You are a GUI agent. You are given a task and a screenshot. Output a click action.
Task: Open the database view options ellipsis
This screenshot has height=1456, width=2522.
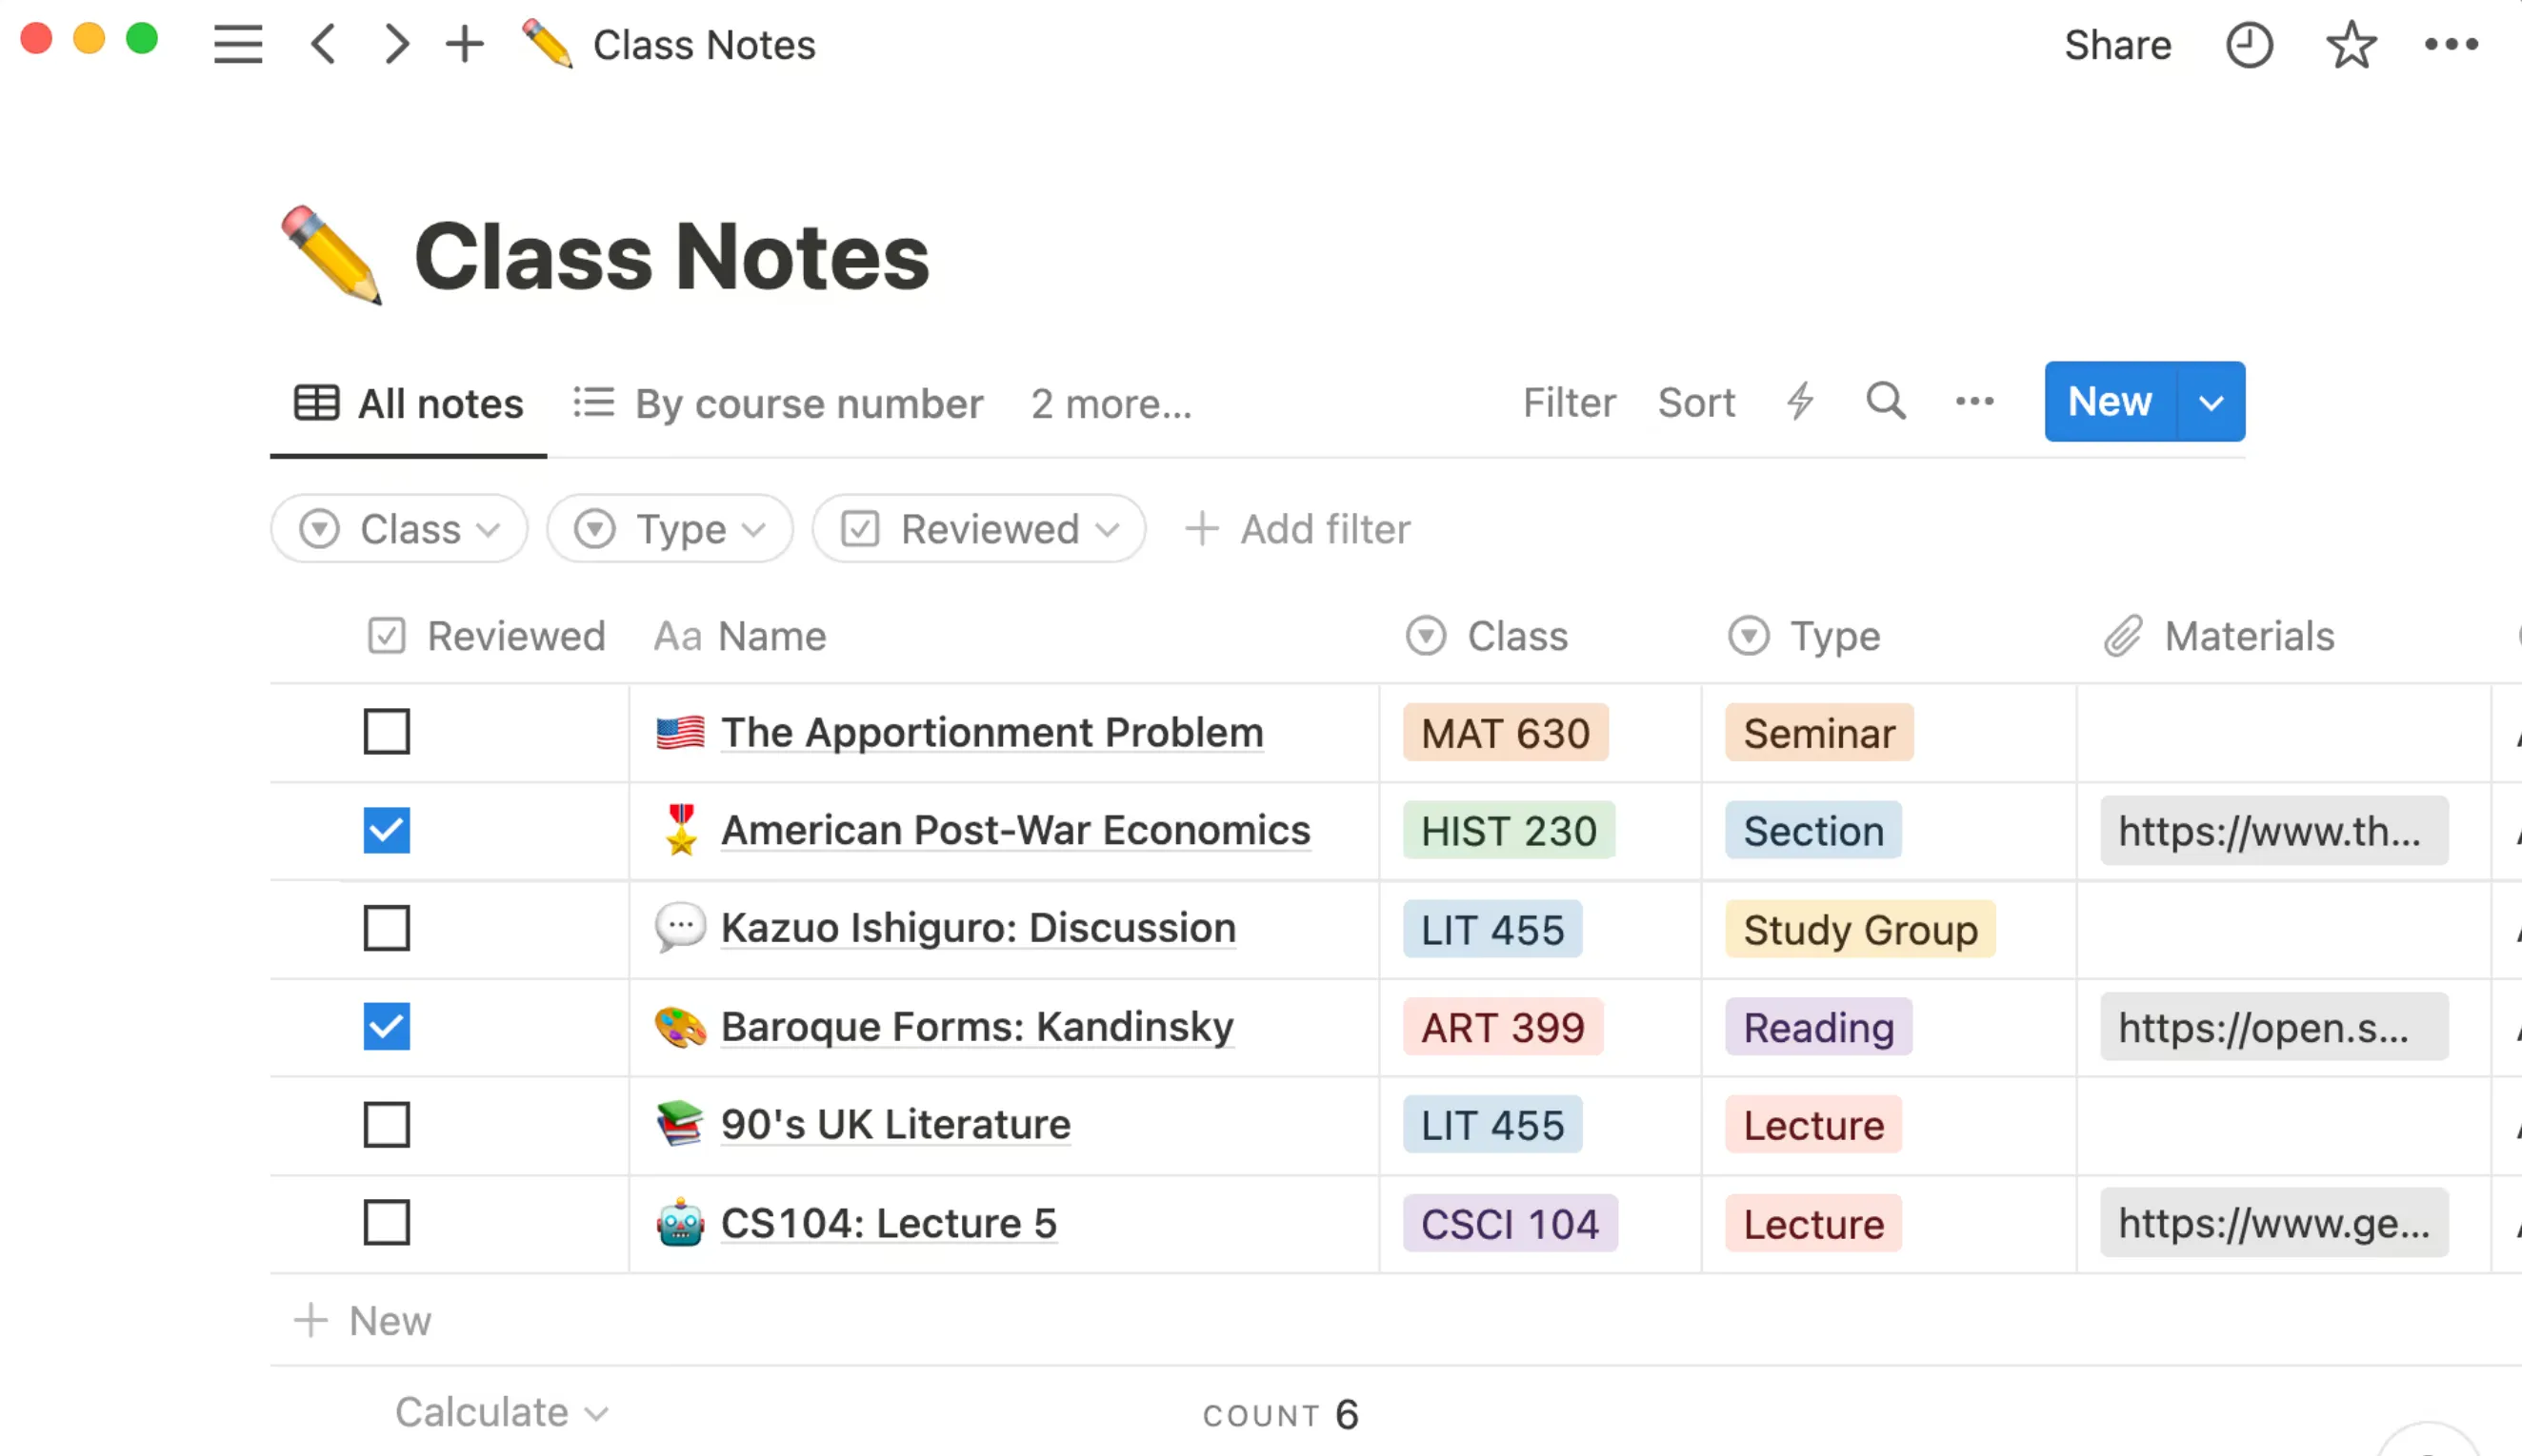pos(1974,402)
